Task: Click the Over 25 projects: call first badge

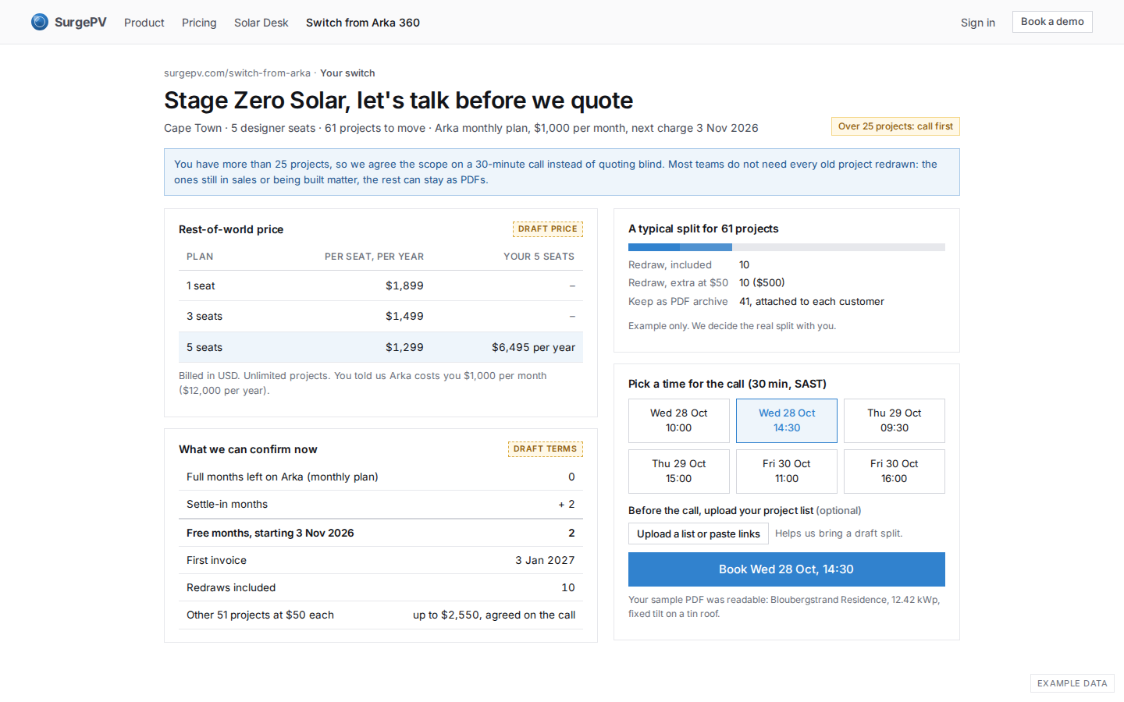Action: (895, 126)
